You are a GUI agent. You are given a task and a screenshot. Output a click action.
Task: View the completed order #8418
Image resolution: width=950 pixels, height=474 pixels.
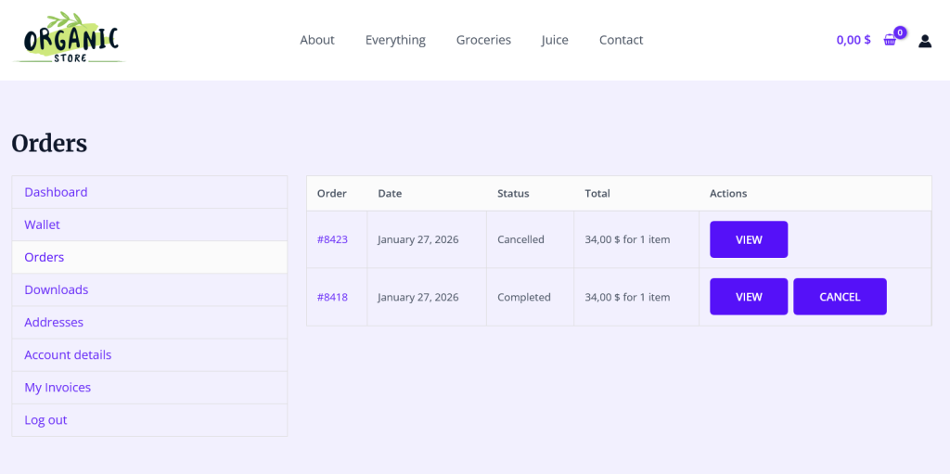pyautogui.click(x=749, y=297)
